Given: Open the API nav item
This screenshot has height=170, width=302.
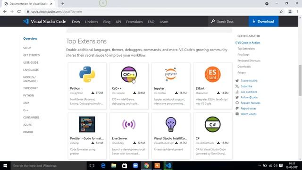Looking at the screenshot, I should point(118,22).
